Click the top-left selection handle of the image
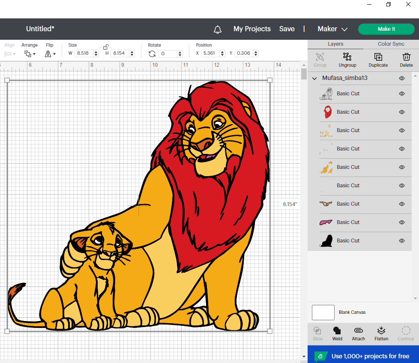 tap(7, 80)
